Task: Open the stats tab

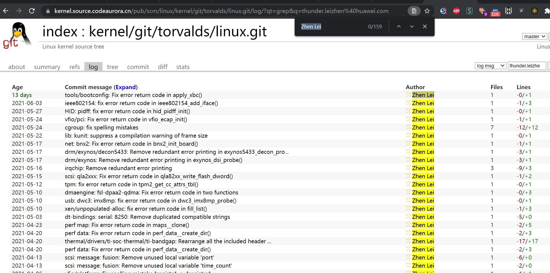Action: coord(183,67)
